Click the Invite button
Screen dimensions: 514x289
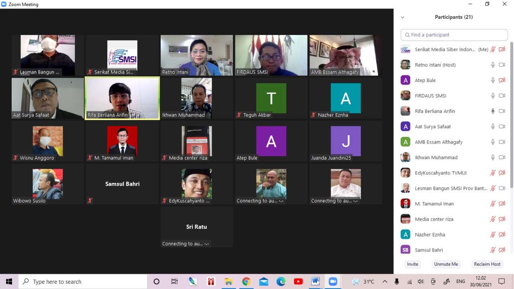click(412, 264)
